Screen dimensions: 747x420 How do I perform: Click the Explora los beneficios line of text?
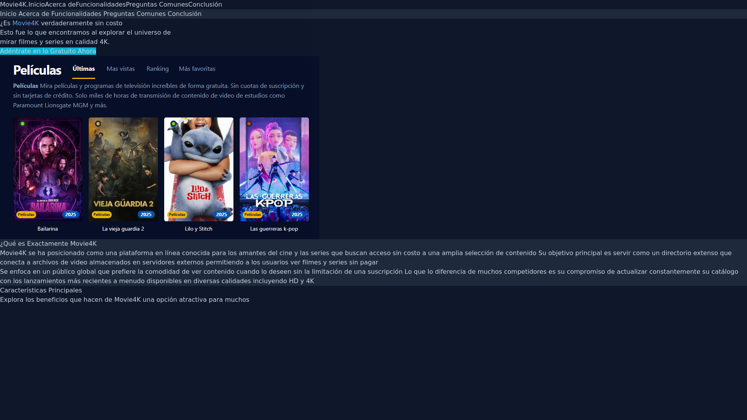point(124,300)
